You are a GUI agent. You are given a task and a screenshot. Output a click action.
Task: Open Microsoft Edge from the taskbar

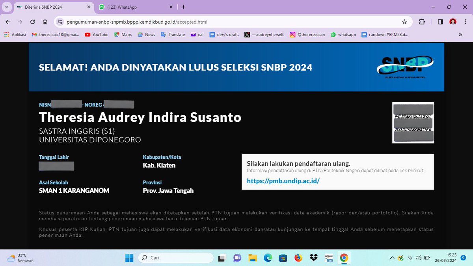pyautogui.click(x=268, y=258)
